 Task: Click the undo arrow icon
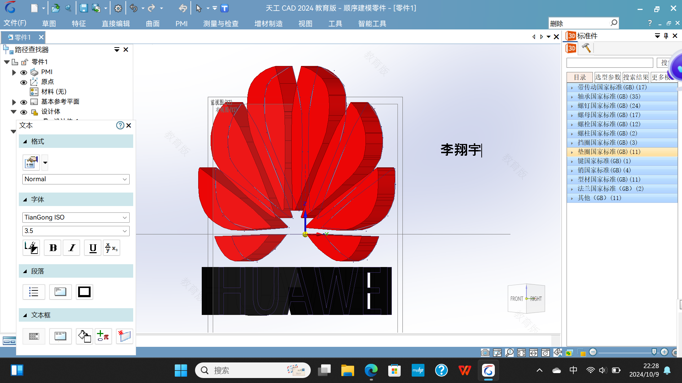pyautogui.click(x=134, y=8)
